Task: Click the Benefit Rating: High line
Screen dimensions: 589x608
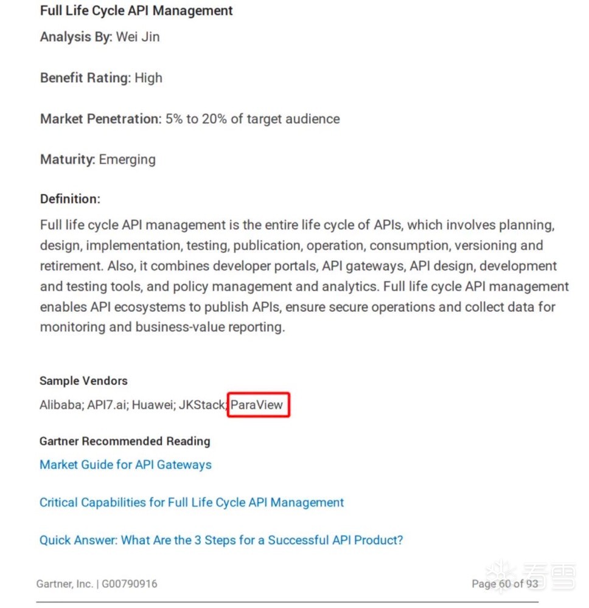Action: 101,78
